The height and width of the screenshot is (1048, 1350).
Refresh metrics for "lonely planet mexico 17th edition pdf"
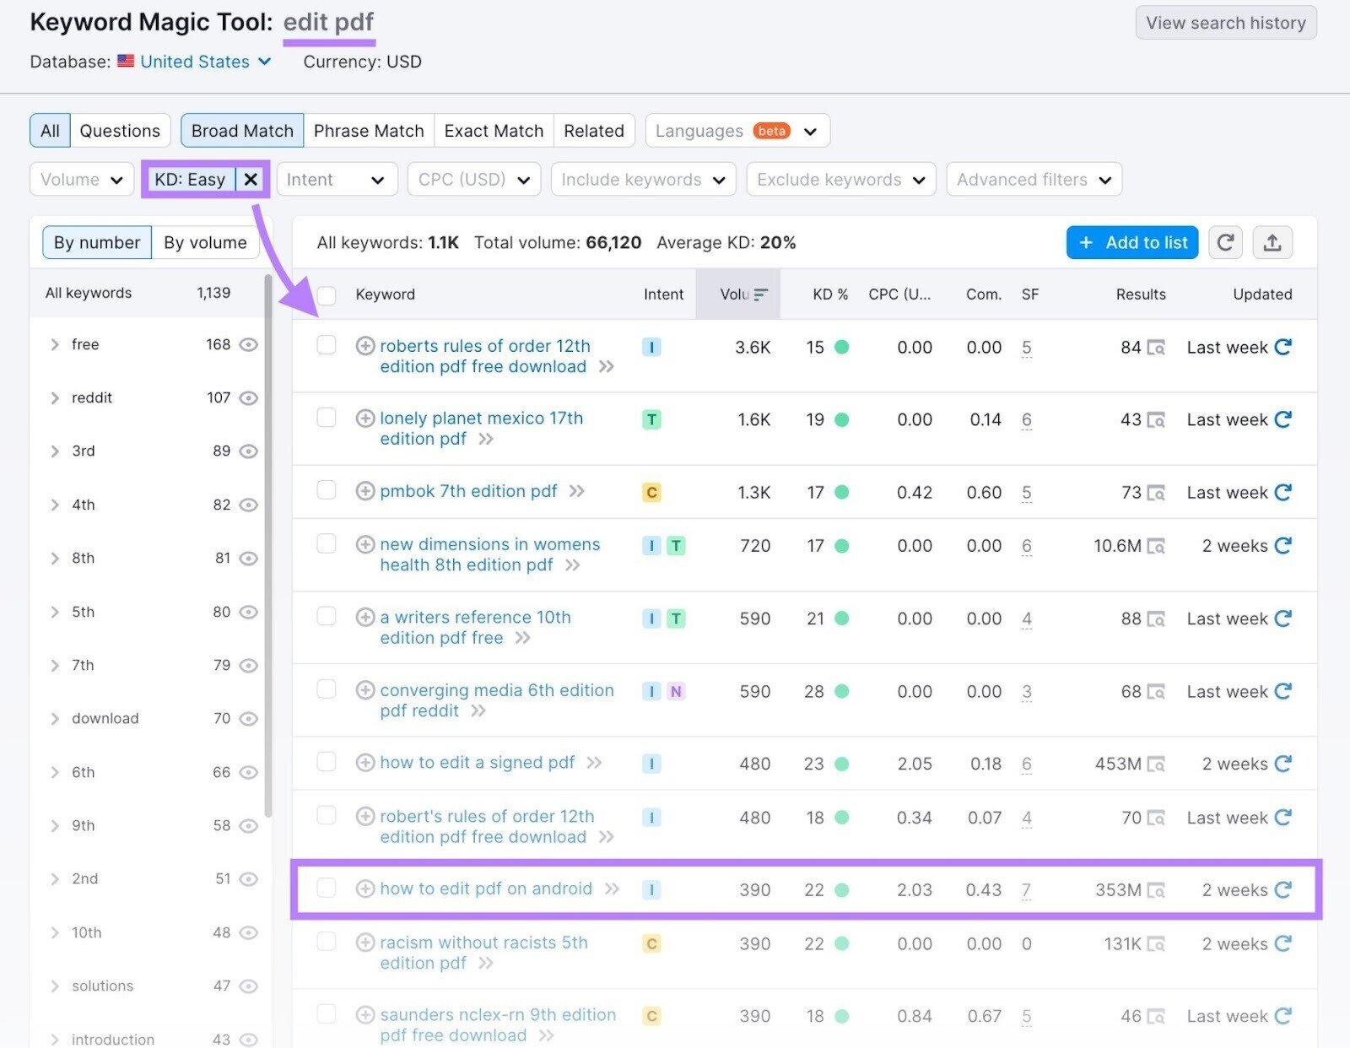pos(1283,419)
